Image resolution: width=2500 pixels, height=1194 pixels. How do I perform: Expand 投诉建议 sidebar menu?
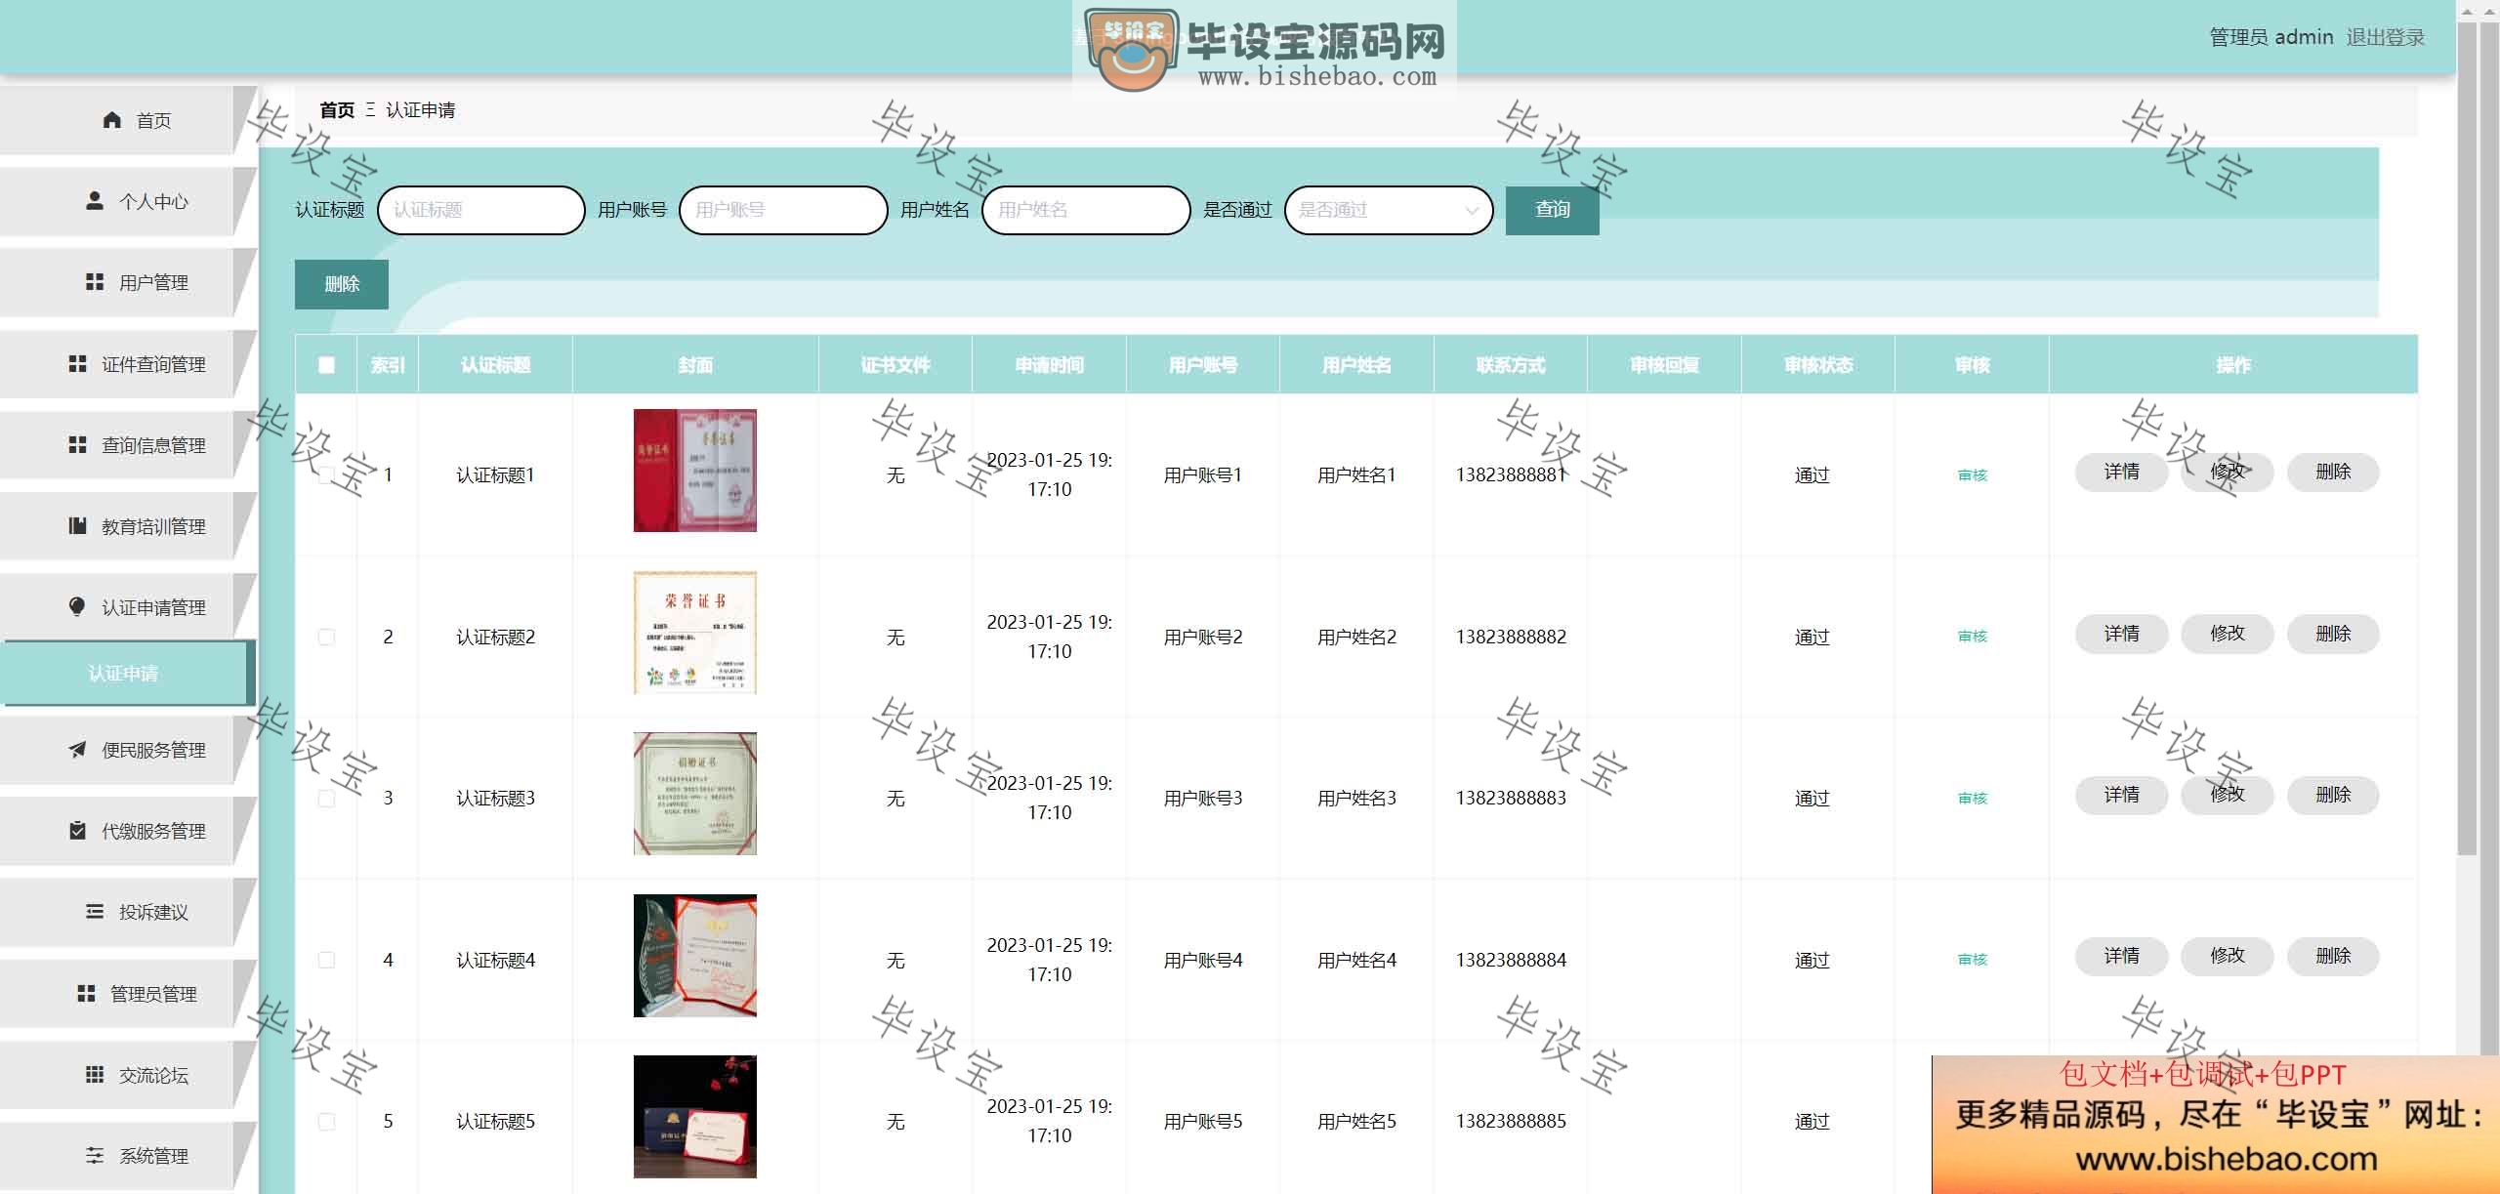pyautogui.click(x=129, y=911)
